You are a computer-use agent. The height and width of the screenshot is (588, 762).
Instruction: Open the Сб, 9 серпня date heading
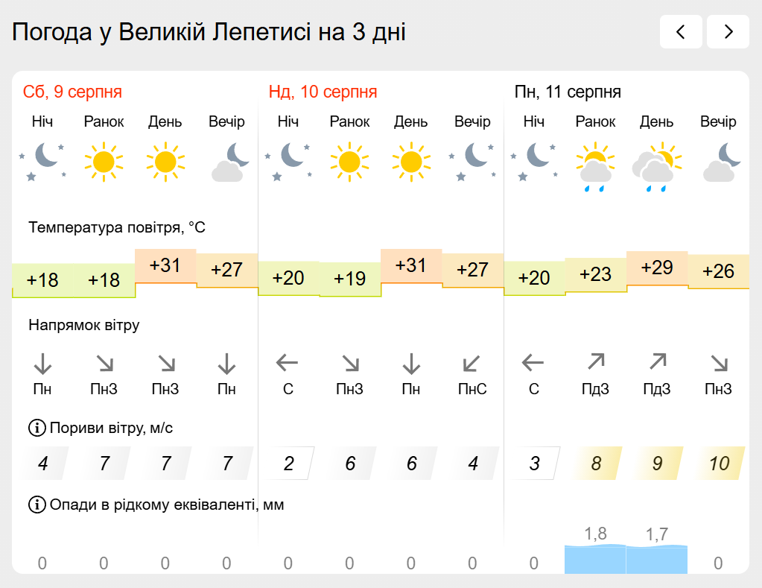tap(72, 92)
